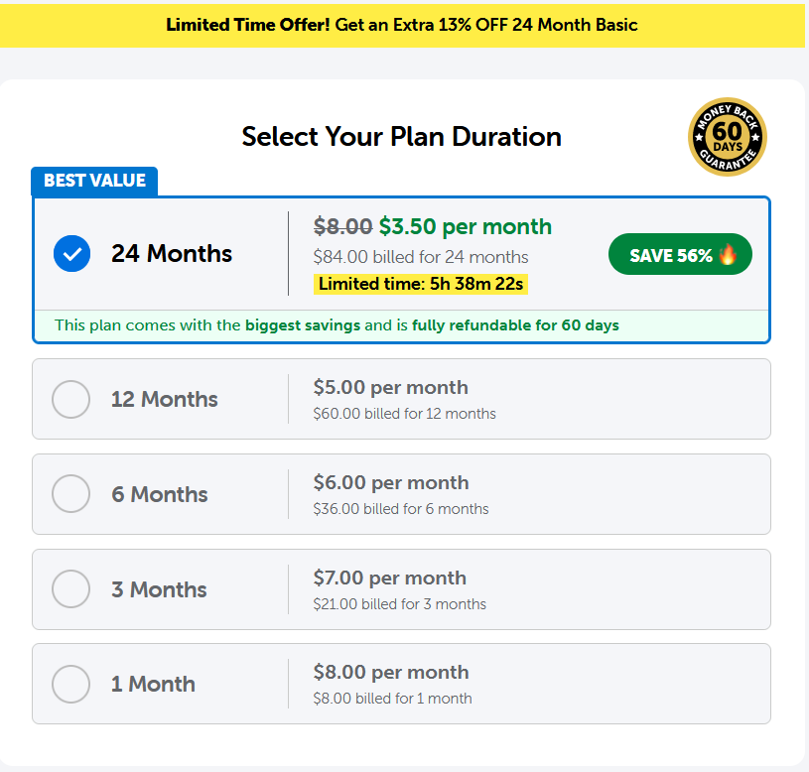
Task: Click the "24 Months" plan label
Action: (x=172, y=254)
